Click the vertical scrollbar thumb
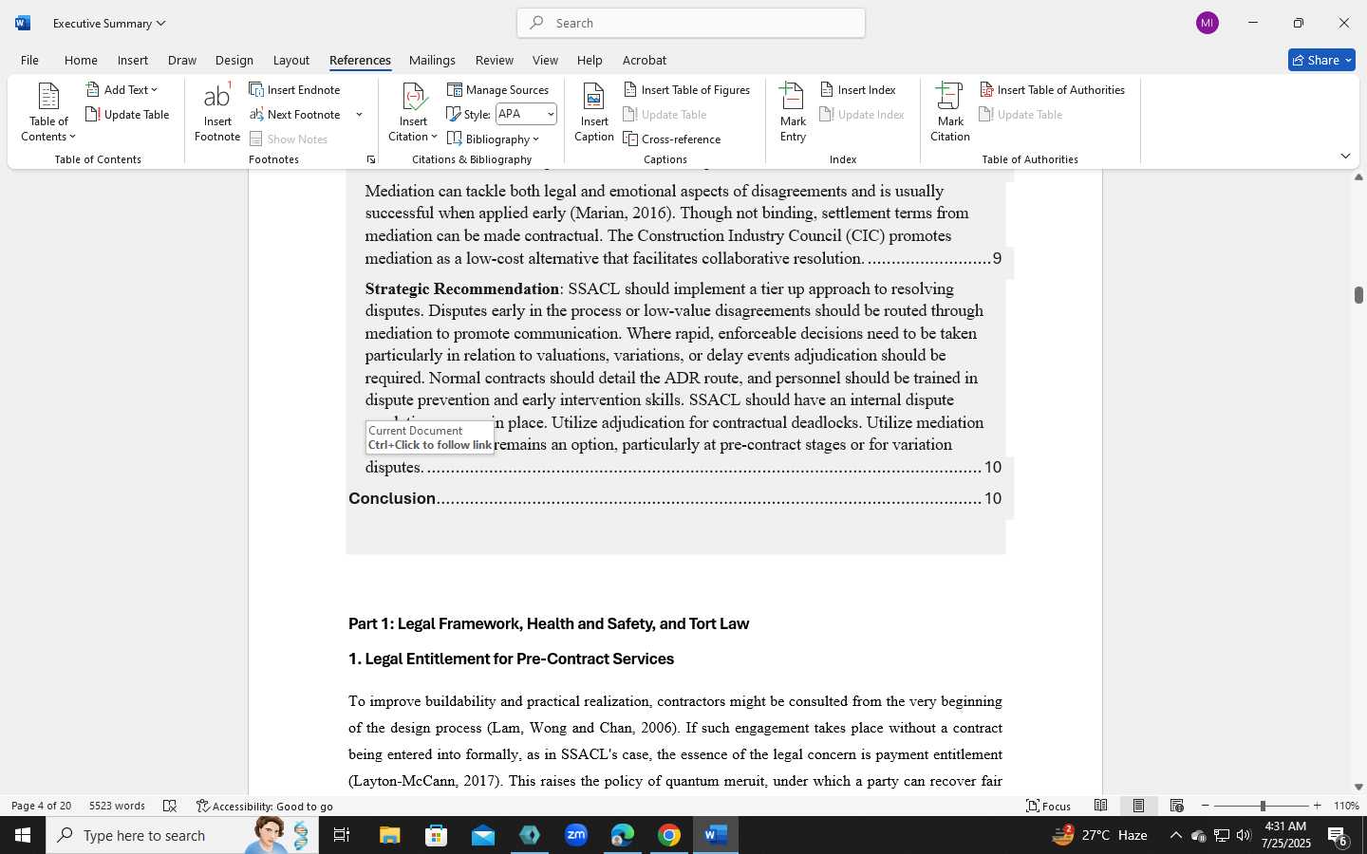The image size is (1367, 854). click(x=1358, y=295)
